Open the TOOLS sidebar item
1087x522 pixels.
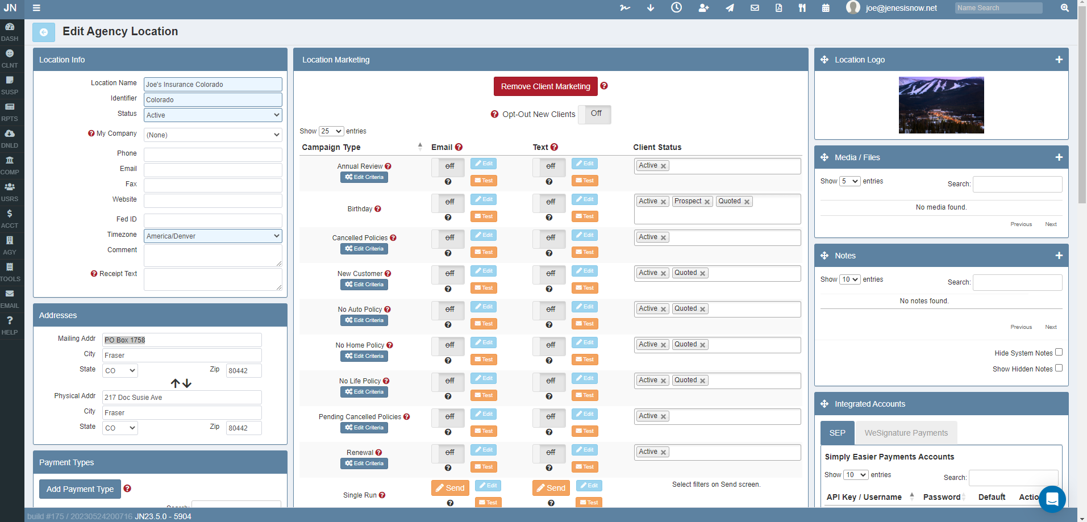10,273
